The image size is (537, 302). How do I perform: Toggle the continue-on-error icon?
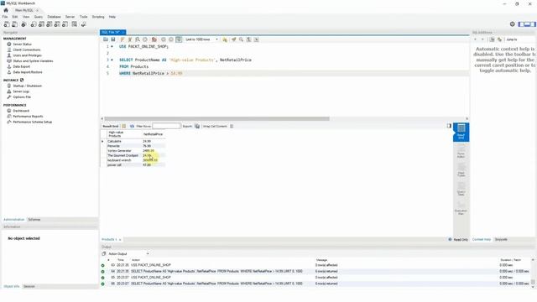point(154,39)
